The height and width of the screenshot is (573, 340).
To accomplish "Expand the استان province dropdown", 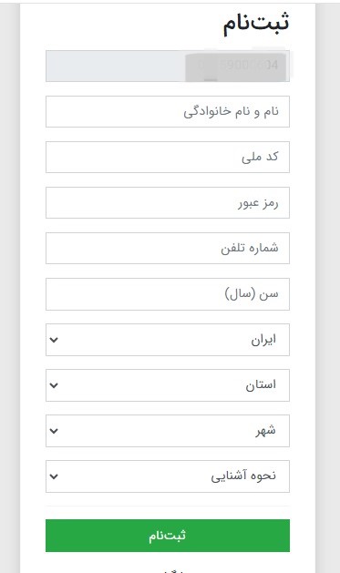I will click(x=168, y=385).
